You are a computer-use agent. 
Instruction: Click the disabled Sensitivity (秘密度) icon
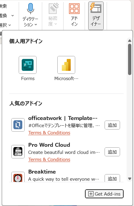coord(53,9)
